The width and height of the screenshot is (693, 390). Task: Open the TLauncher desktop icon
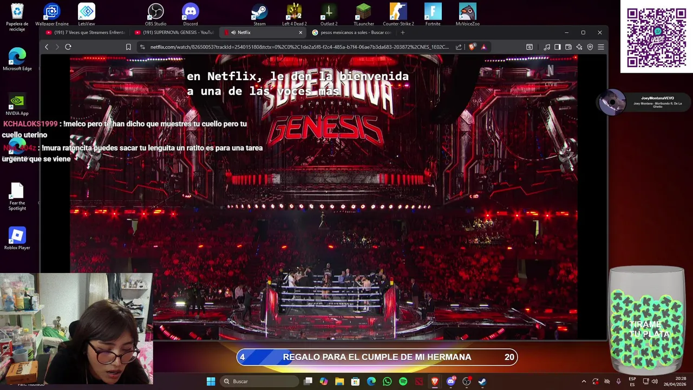click(363, 15)
